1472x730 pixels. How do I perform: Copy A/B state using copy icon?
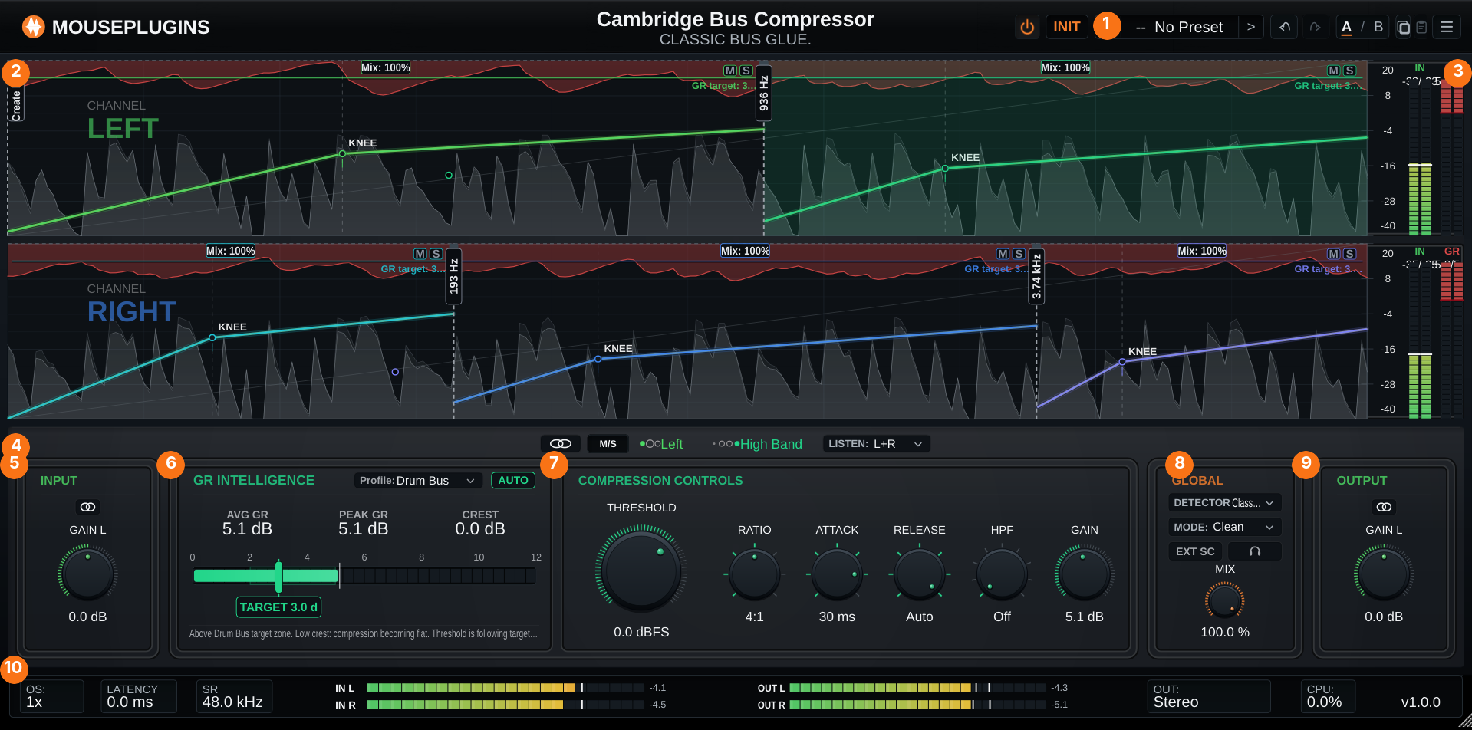(x=1403, y=27)
